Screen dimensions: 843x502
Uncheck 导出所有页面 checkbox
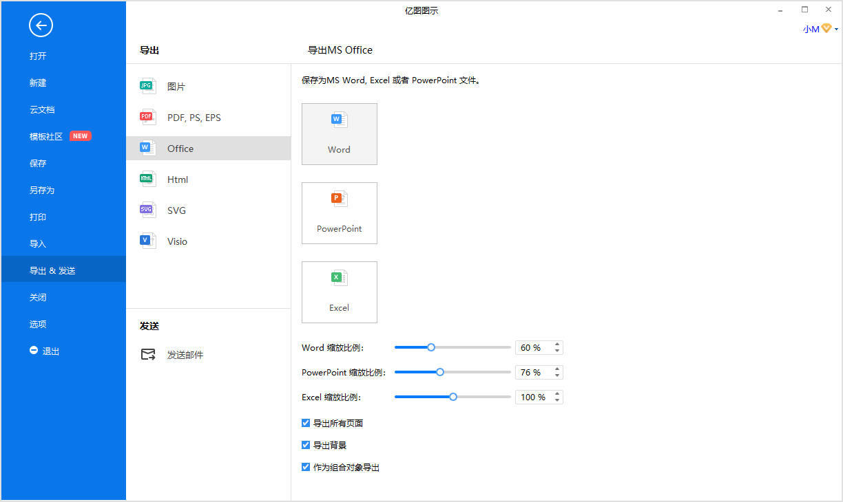(306, 423)
